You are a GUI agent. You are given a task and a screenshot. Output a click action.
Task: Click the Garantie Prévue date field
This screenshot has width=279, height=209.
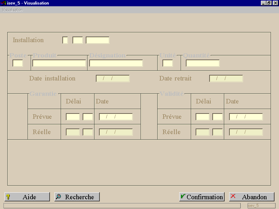coord(116,117)
